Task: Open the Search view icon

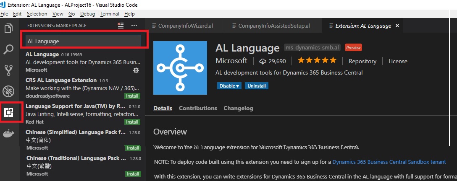Action: point(8,50)
